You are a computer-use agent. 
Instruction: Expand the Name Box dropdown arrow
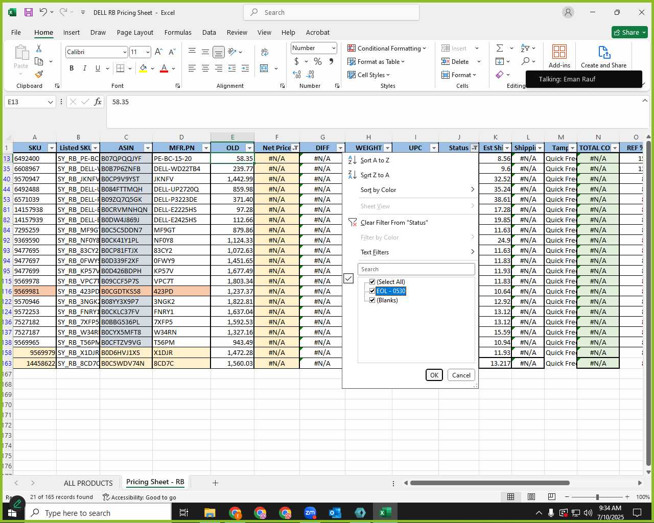pos(50,102)
